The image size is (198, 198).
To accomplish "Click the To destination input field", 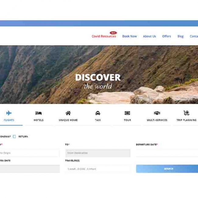I will click(97, 153).
